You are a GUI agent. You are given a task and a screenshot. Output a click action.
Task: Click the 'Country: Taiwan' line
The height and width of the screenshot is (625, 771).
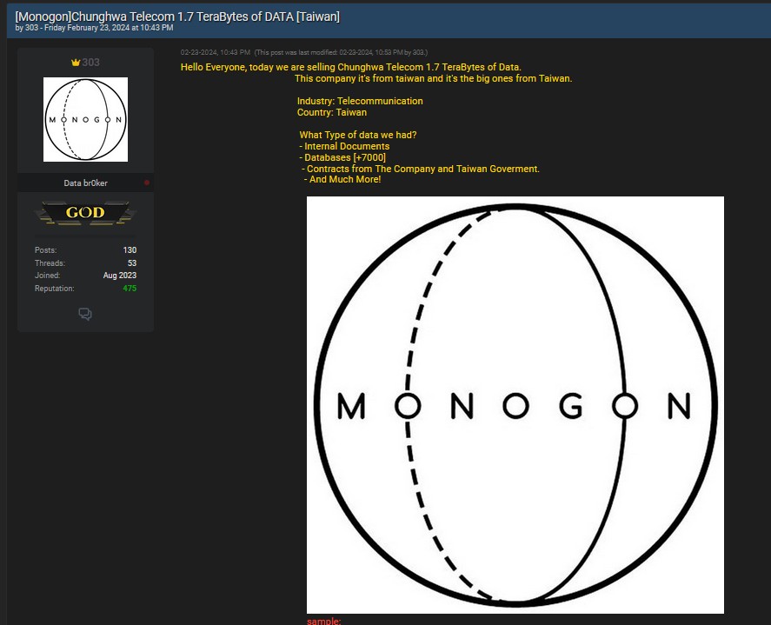331,112
